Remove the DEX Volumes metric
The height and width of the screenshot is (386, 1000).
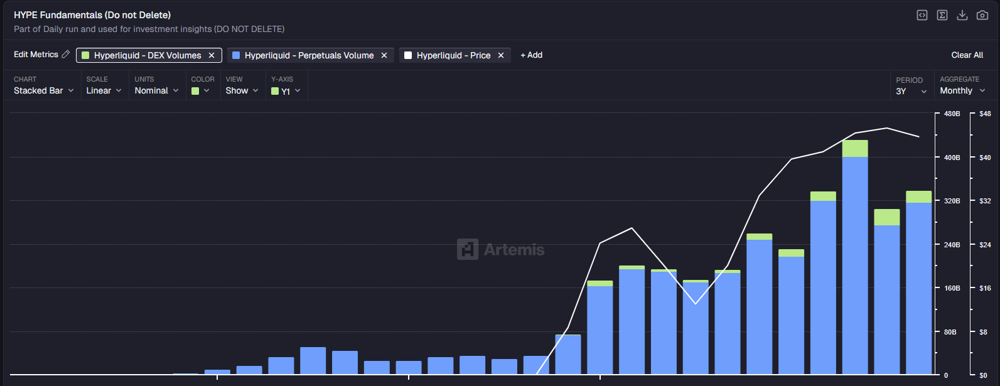pos(212,55)
